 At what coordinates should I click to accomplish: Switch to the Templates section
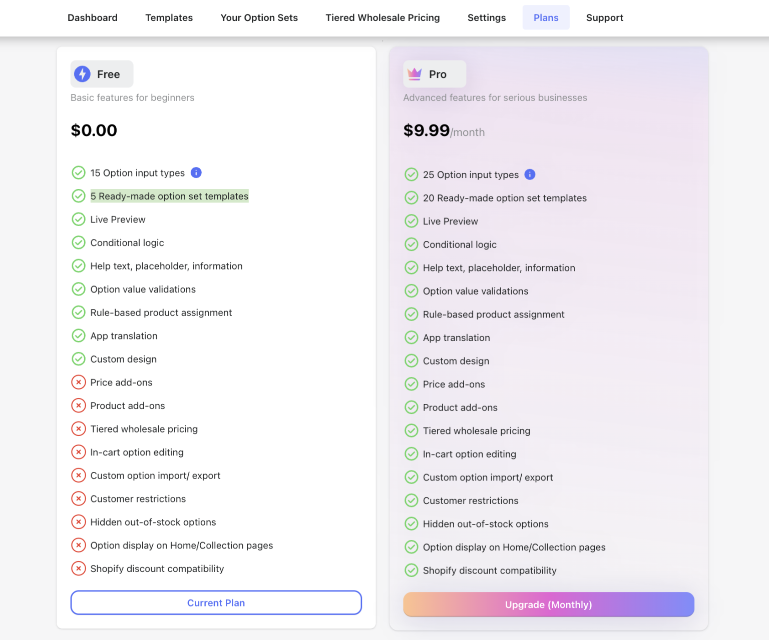pos(169,17)
